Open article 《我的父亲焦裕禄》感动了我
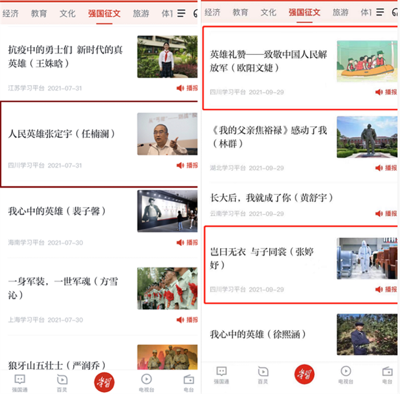This screenshot has width=400, height=394. pyautogui.click(x=269, y=137)
